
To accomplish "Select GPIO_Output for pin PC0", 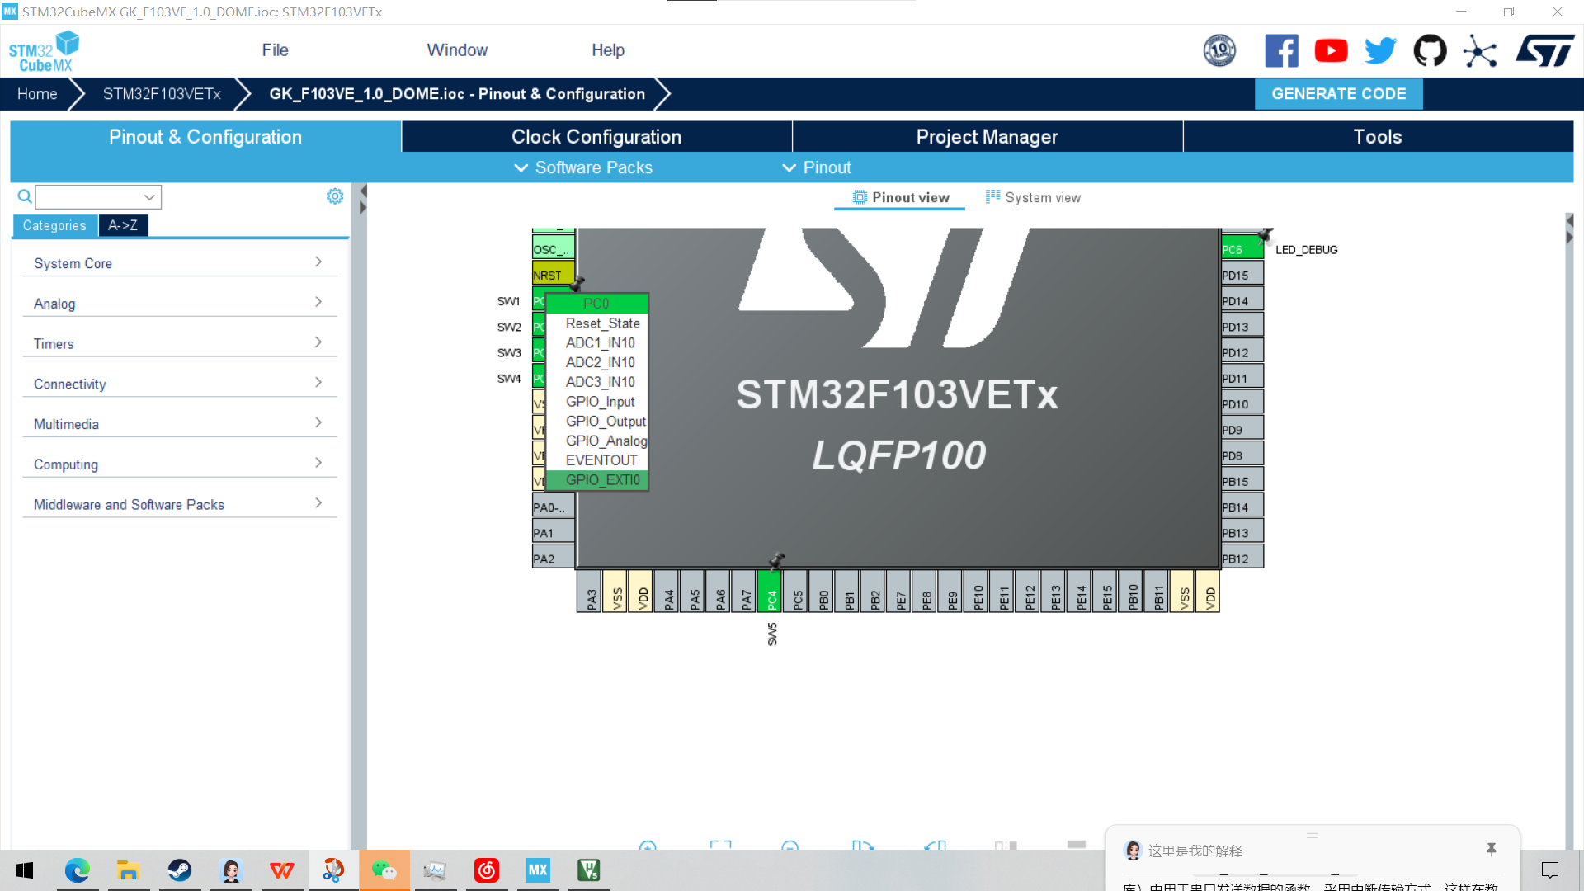I will click(605, 421).
